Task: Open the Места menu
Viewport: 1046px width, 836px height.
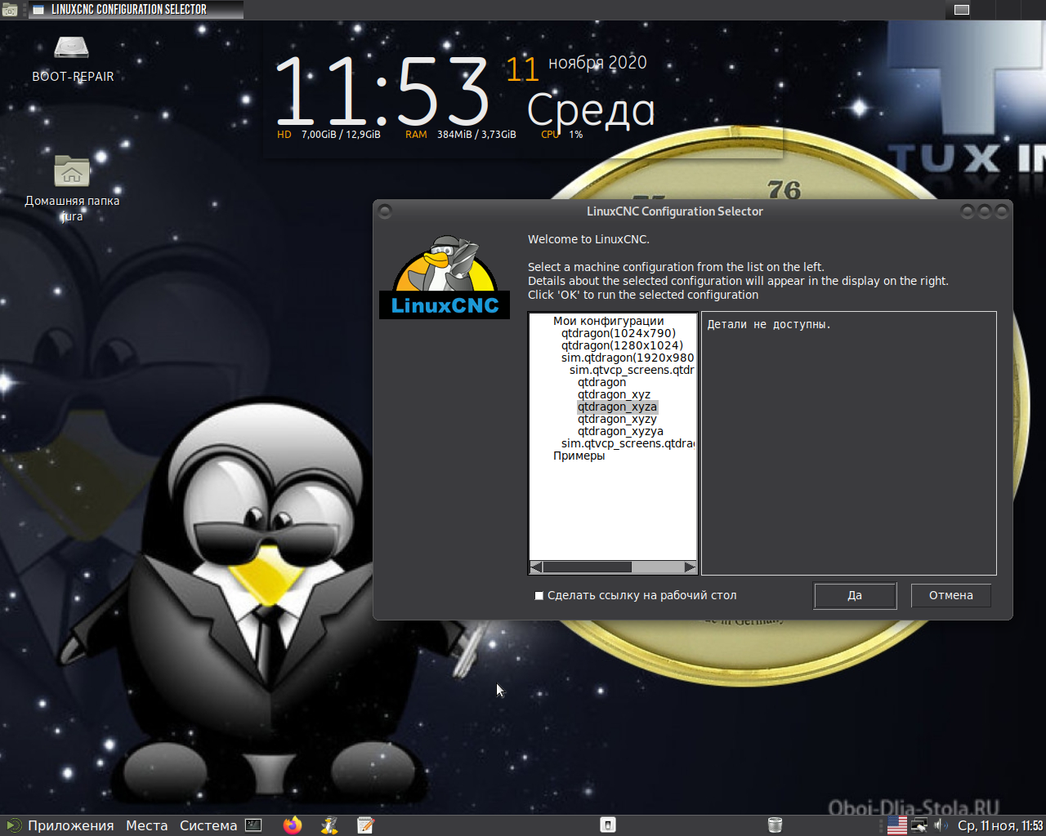Action: pos(147,825)
